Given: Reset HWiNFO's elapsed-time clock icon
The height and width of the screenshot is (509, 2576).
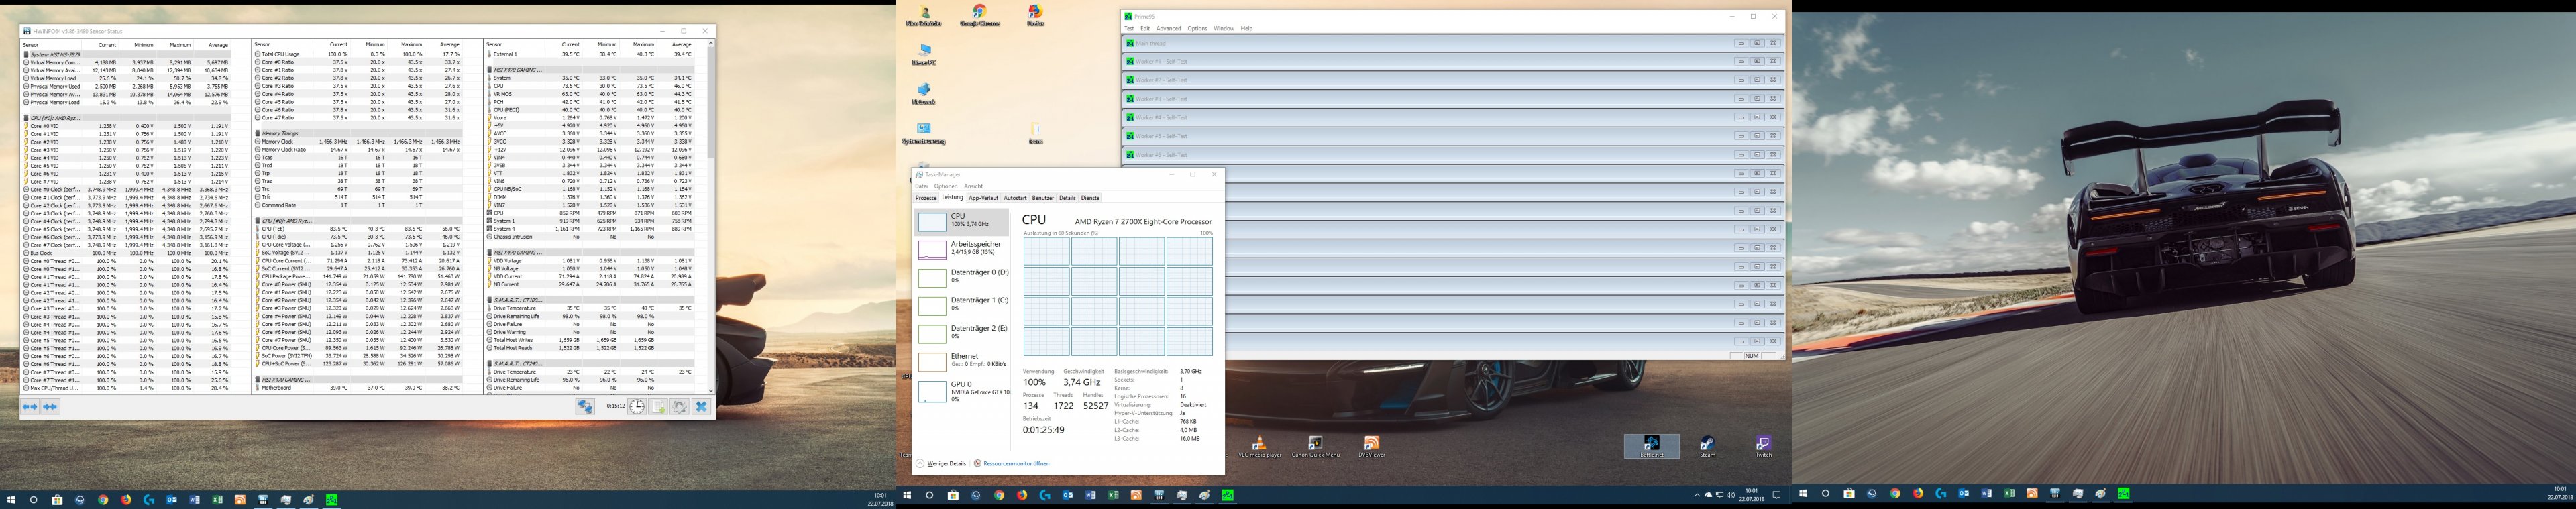Looking at the screenshot, I should tap(637, 406).
